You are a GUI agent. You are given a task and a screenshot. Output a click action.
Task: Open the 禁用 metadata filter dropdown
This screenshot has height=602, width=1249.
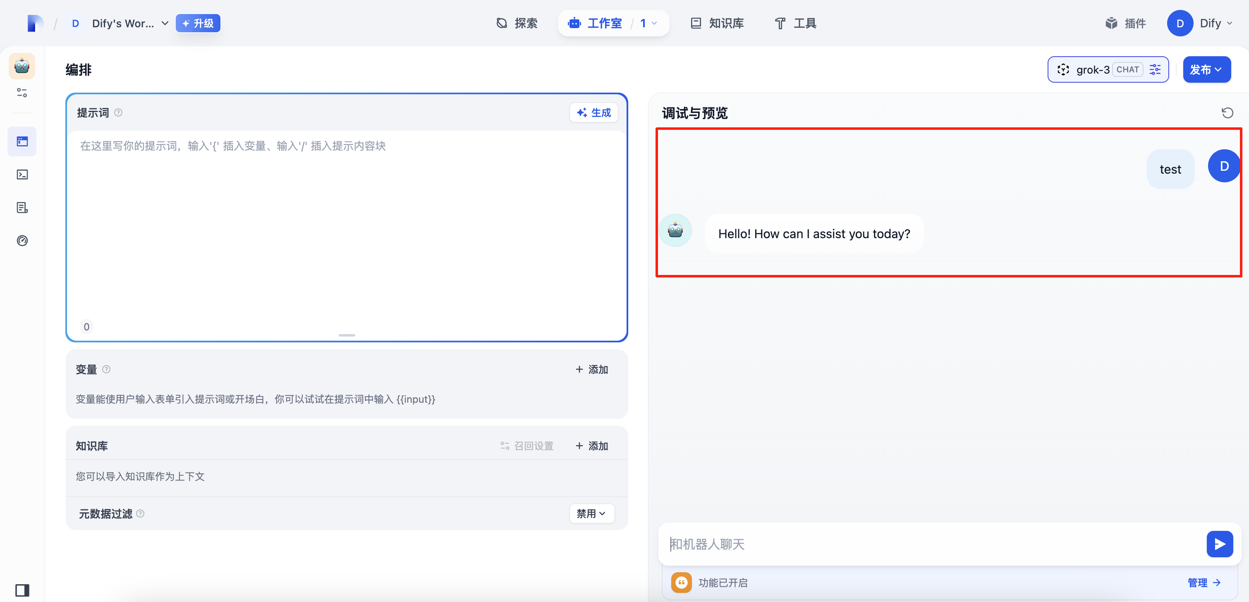coord(591,513)
